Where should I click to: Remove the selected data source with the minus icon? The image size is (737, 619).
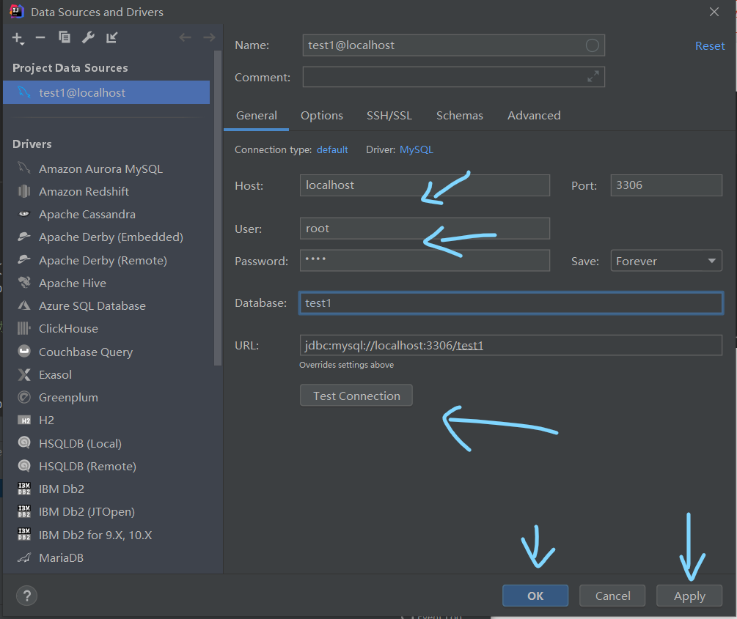[x=40, y=37]
